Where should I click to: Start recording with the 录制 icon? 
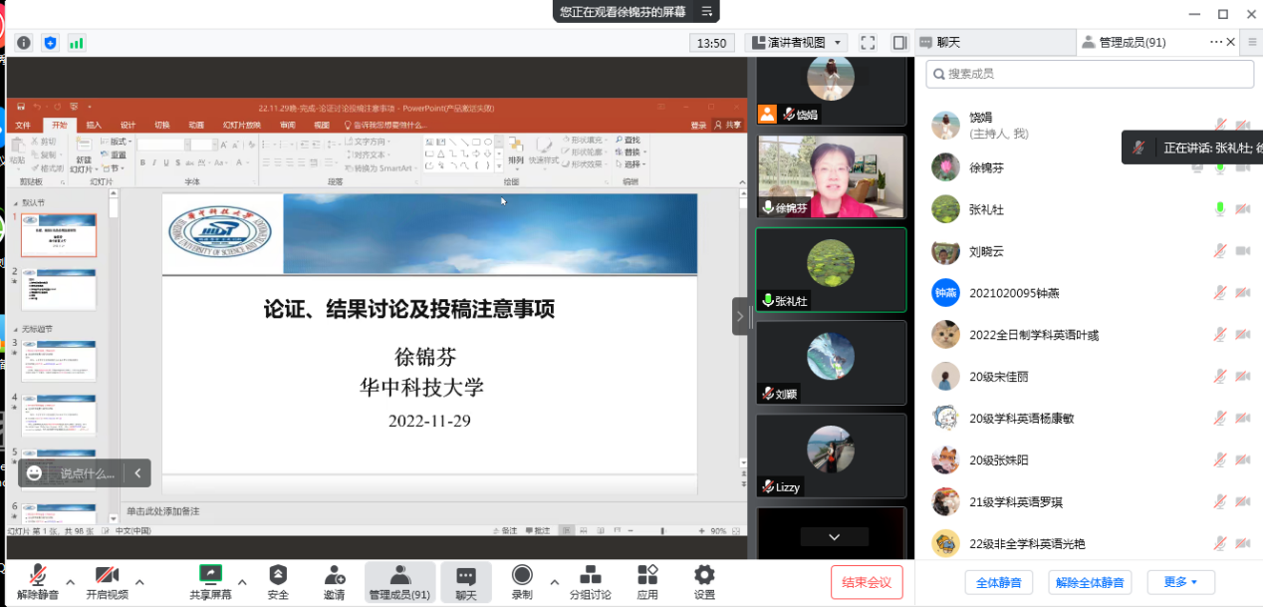tap(521, 575)
